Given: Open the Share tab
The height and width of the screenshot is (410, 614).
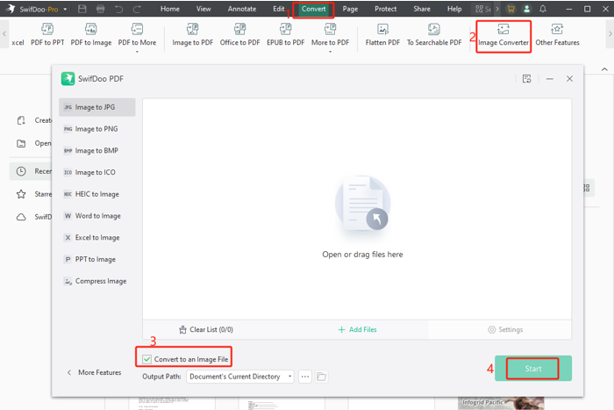Looking at the screenshot, I should tap(422, 9).
